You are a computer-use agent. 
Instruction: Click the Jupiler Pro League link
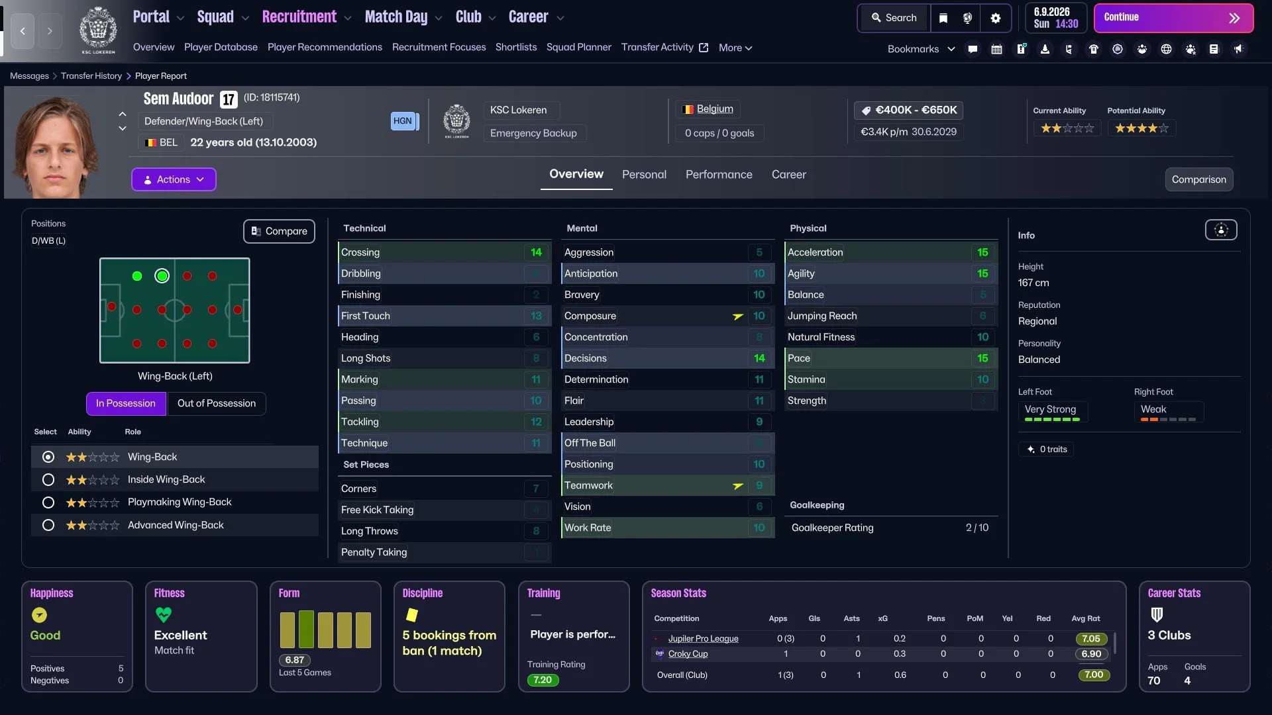point(703,638)
